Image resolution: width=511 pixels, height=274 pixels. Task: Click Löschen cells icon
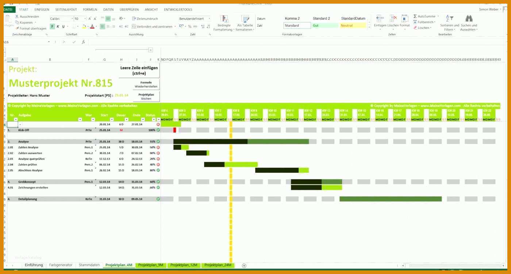point(393,19)
